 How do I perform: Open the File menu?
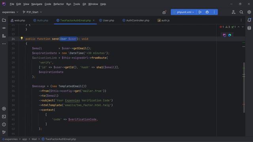point(12,4)
